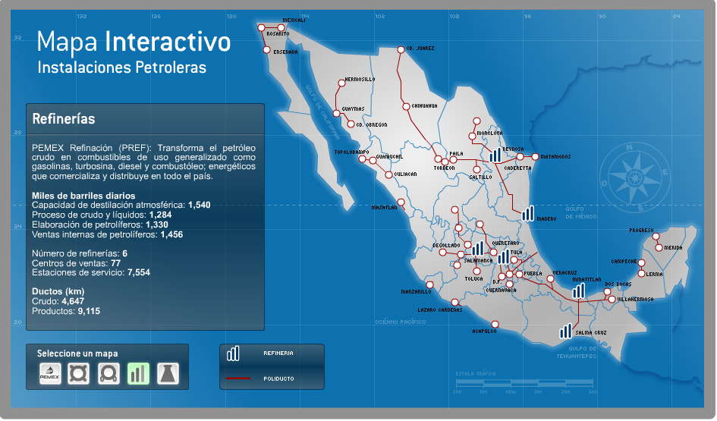Viewport: 717px width, 421px height.
Task: Click the Topolobampo node circle
Action: pyautogui.click(x=362, y=159)
